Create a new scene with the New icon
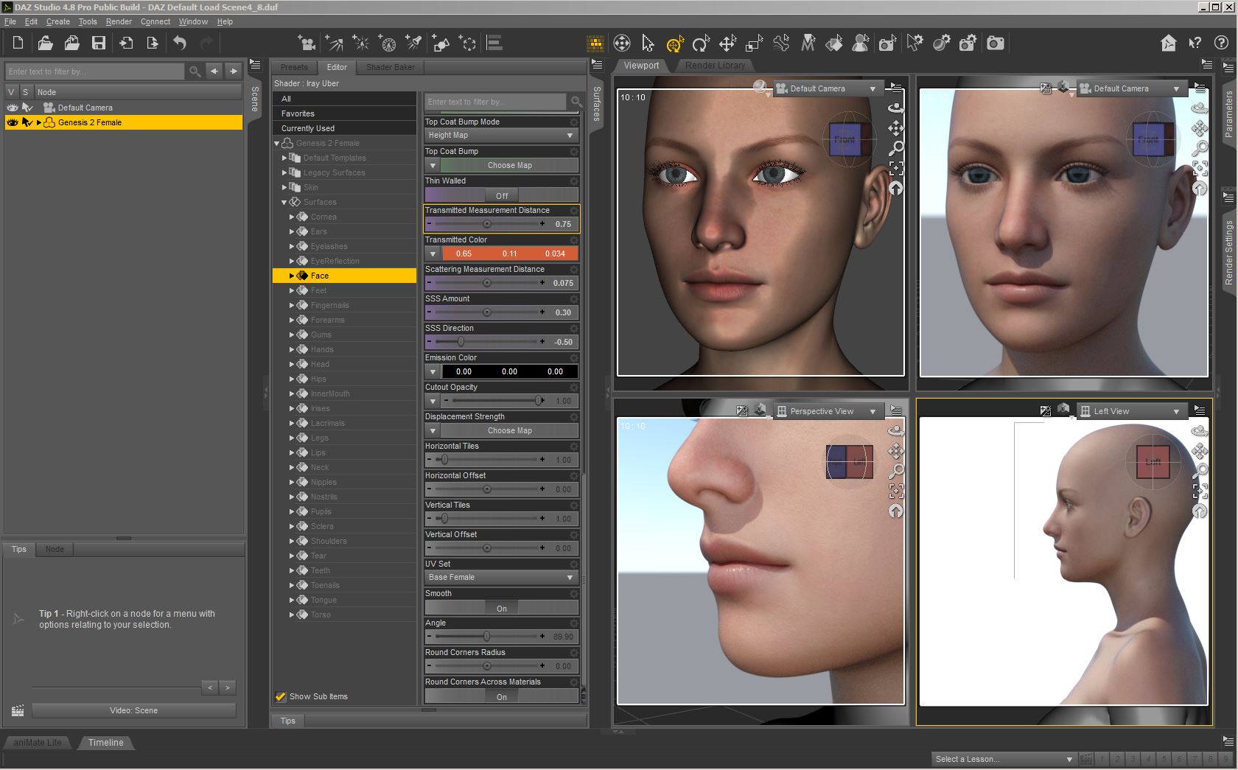Screen dimensions: 1238x770 click(18, 43)
